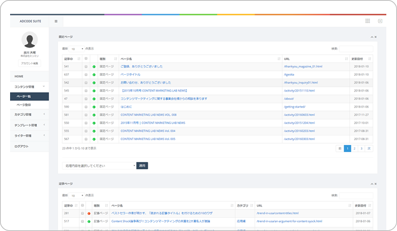Toggle the hamburger sidebar menu icon
The height and width of the screenshot is (231, 397).
[x=56, y=21]
